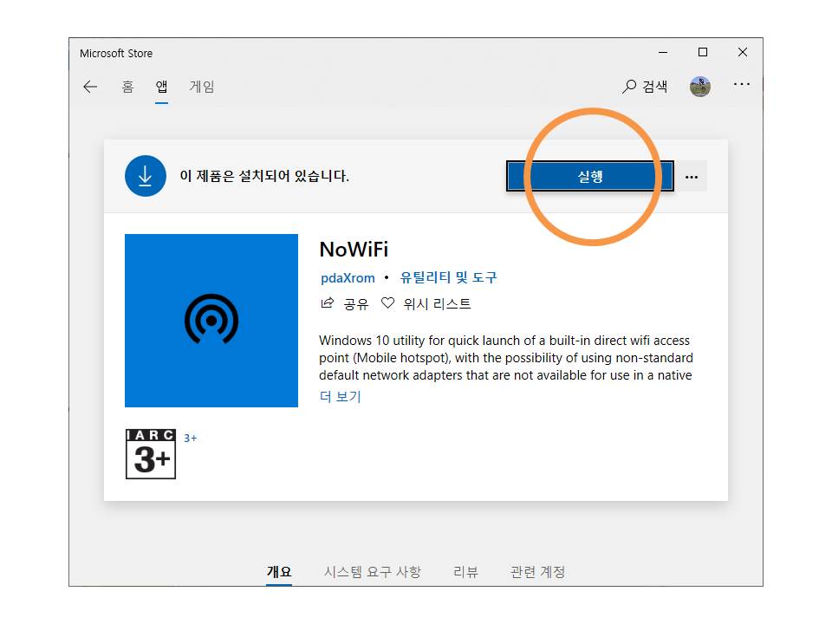832x624 pixels.
Task: Open the 관련 계정 section
Action: point(537,572)
